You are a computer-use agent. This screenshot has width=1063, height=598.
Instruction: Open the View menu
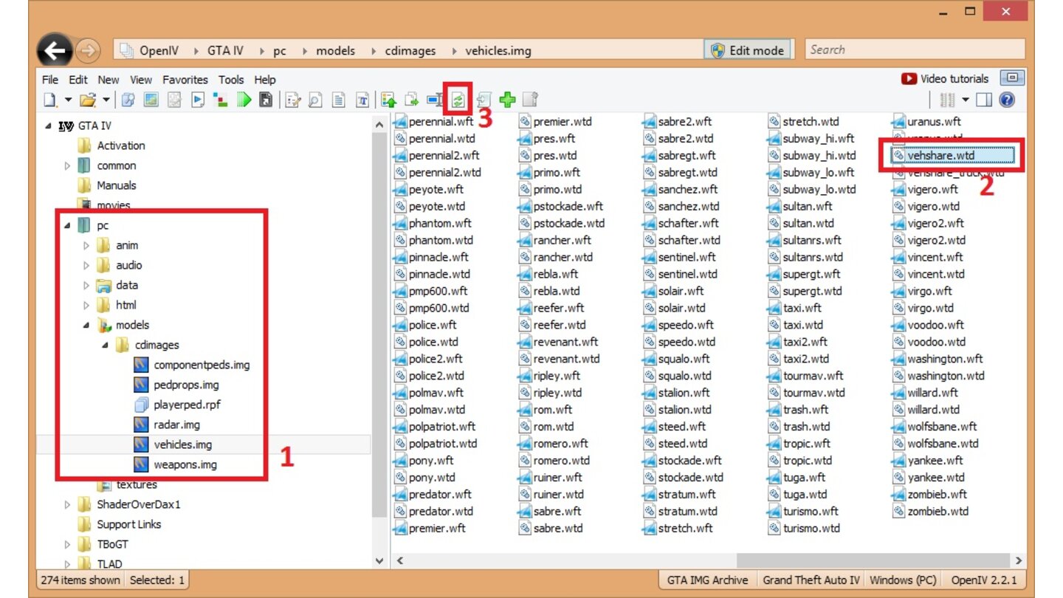(x=141, y=80)
